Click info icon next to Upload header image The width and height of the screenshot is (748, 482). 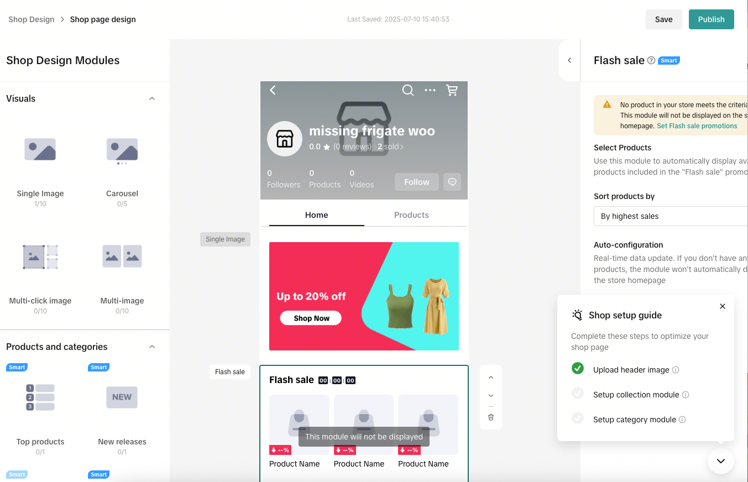[676, 370]
